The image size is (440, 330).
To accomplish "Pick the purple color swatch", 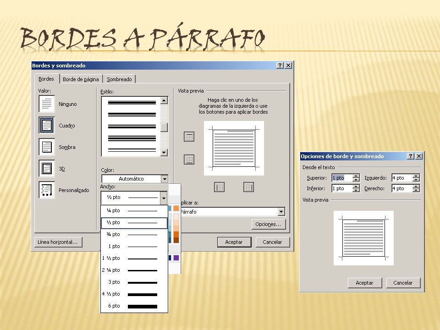I will [176, 258].
